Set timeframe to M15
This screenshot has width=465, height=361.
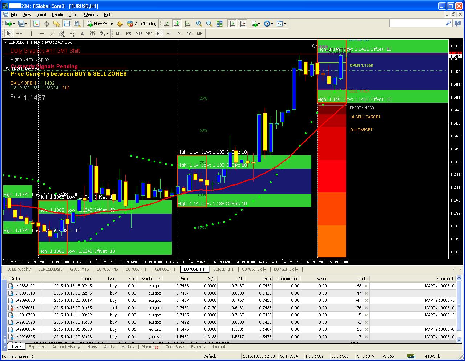(139, 33)
